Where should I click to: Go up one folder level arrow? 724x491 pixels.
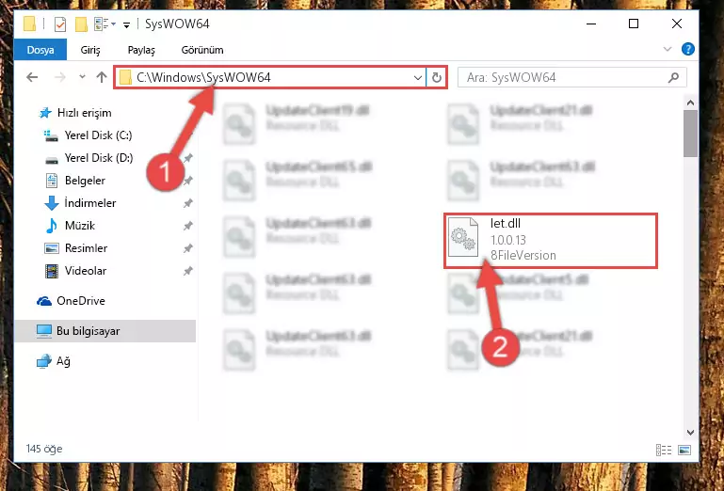pos(102,77)
